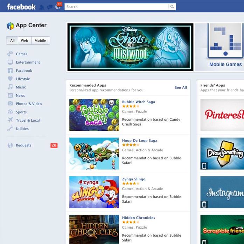Click the mobile phone icon on Instagram

pyautogui.click(x=204, y=204)
